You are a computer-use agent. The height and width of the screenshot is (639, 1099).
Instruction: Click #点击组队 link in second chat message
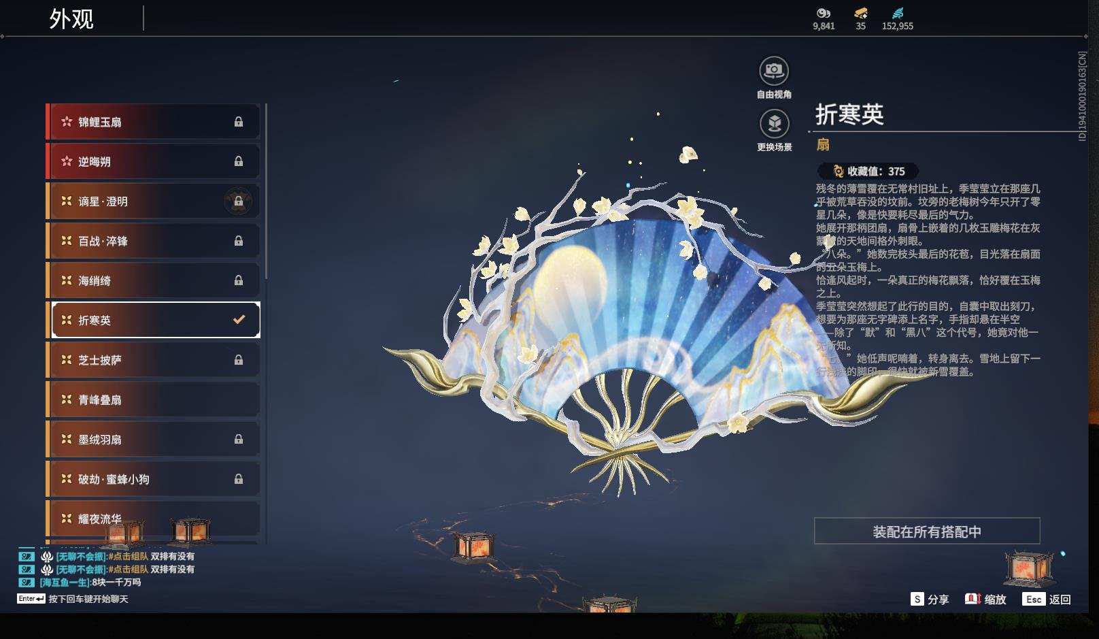coord(128,570)
